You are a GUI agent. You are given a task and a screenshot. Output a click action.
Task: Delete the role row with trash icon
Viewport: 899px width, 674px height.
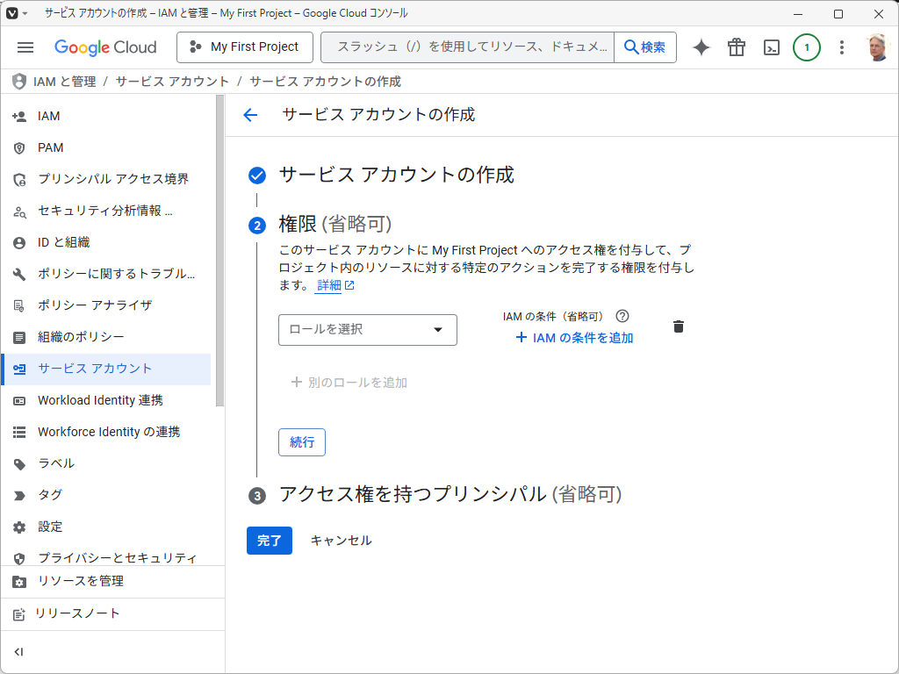pos(678,326)
